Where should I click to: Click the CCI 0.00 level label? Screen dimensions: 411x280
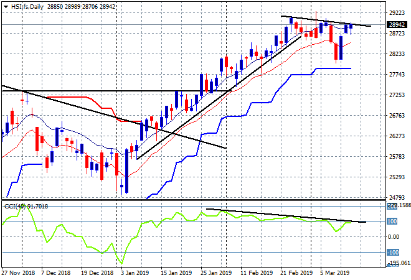click(x=394, y=237)
